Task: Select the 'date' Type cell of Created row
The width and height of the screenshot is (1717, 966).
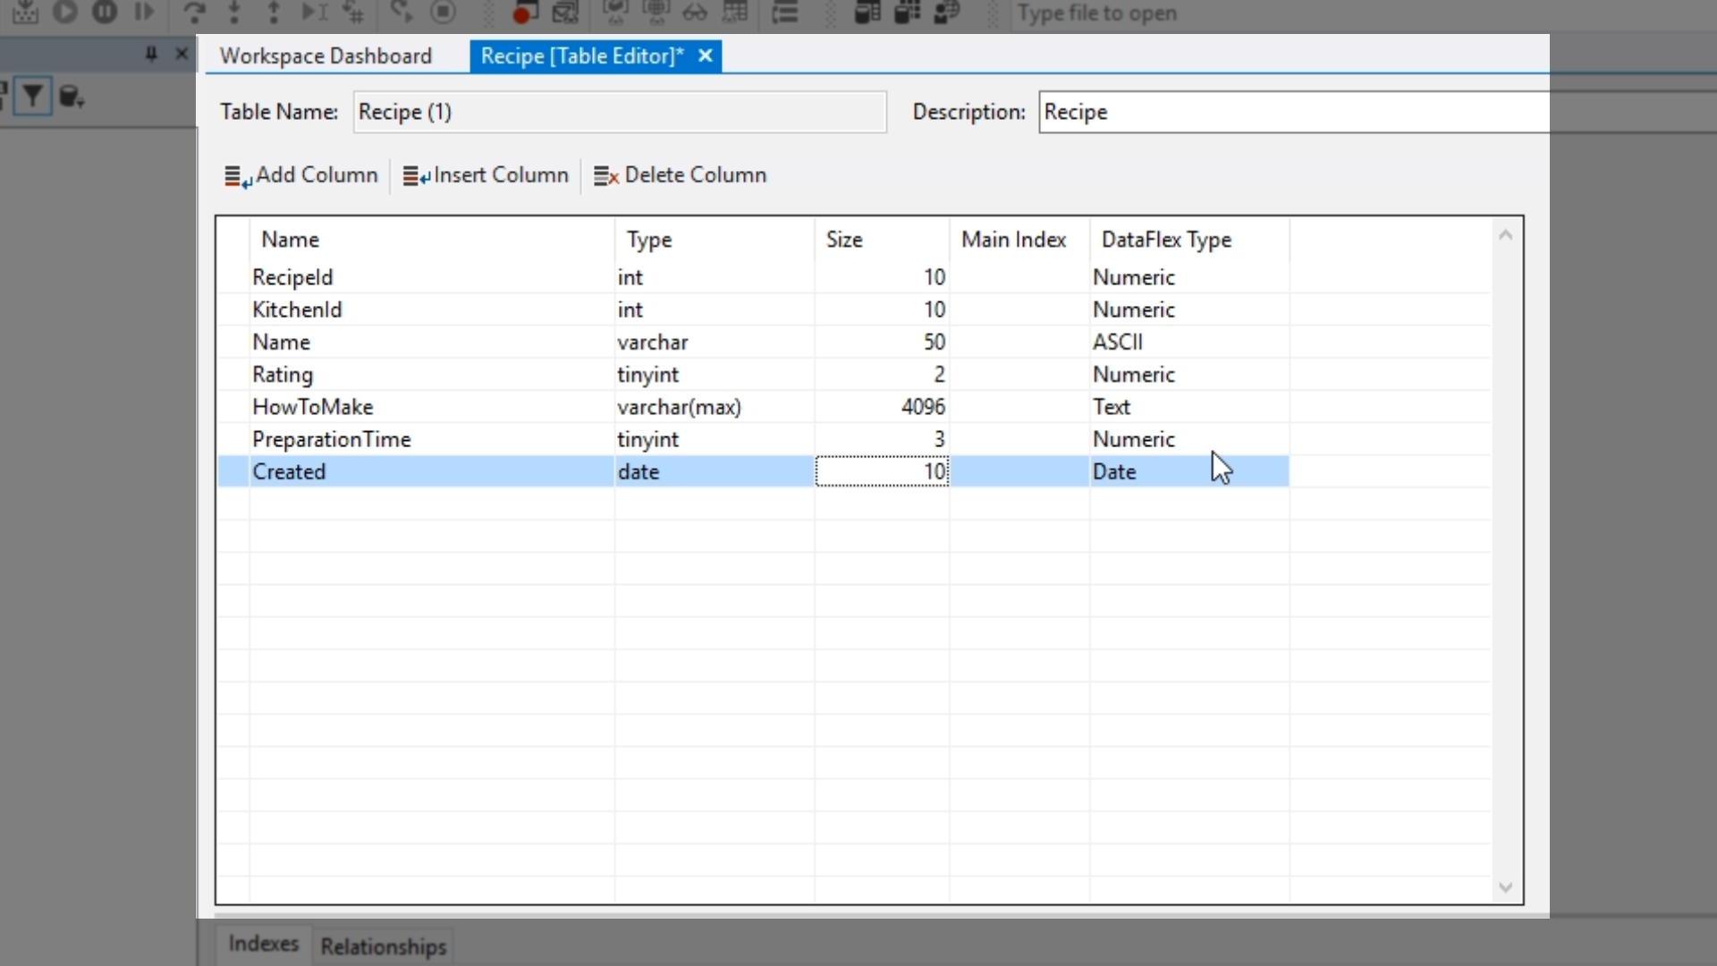Action: [713, 471]
